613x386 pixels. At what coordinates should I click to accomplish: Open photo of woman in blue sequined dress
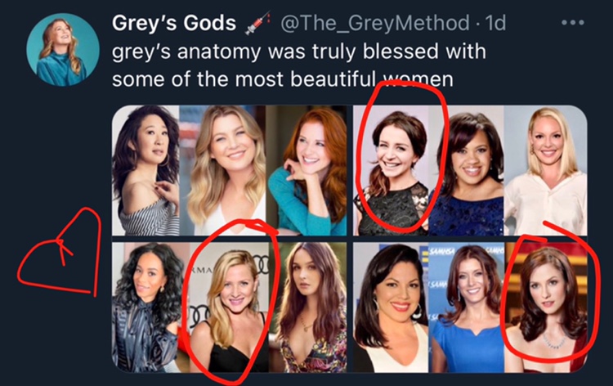[x=469, y=171]
